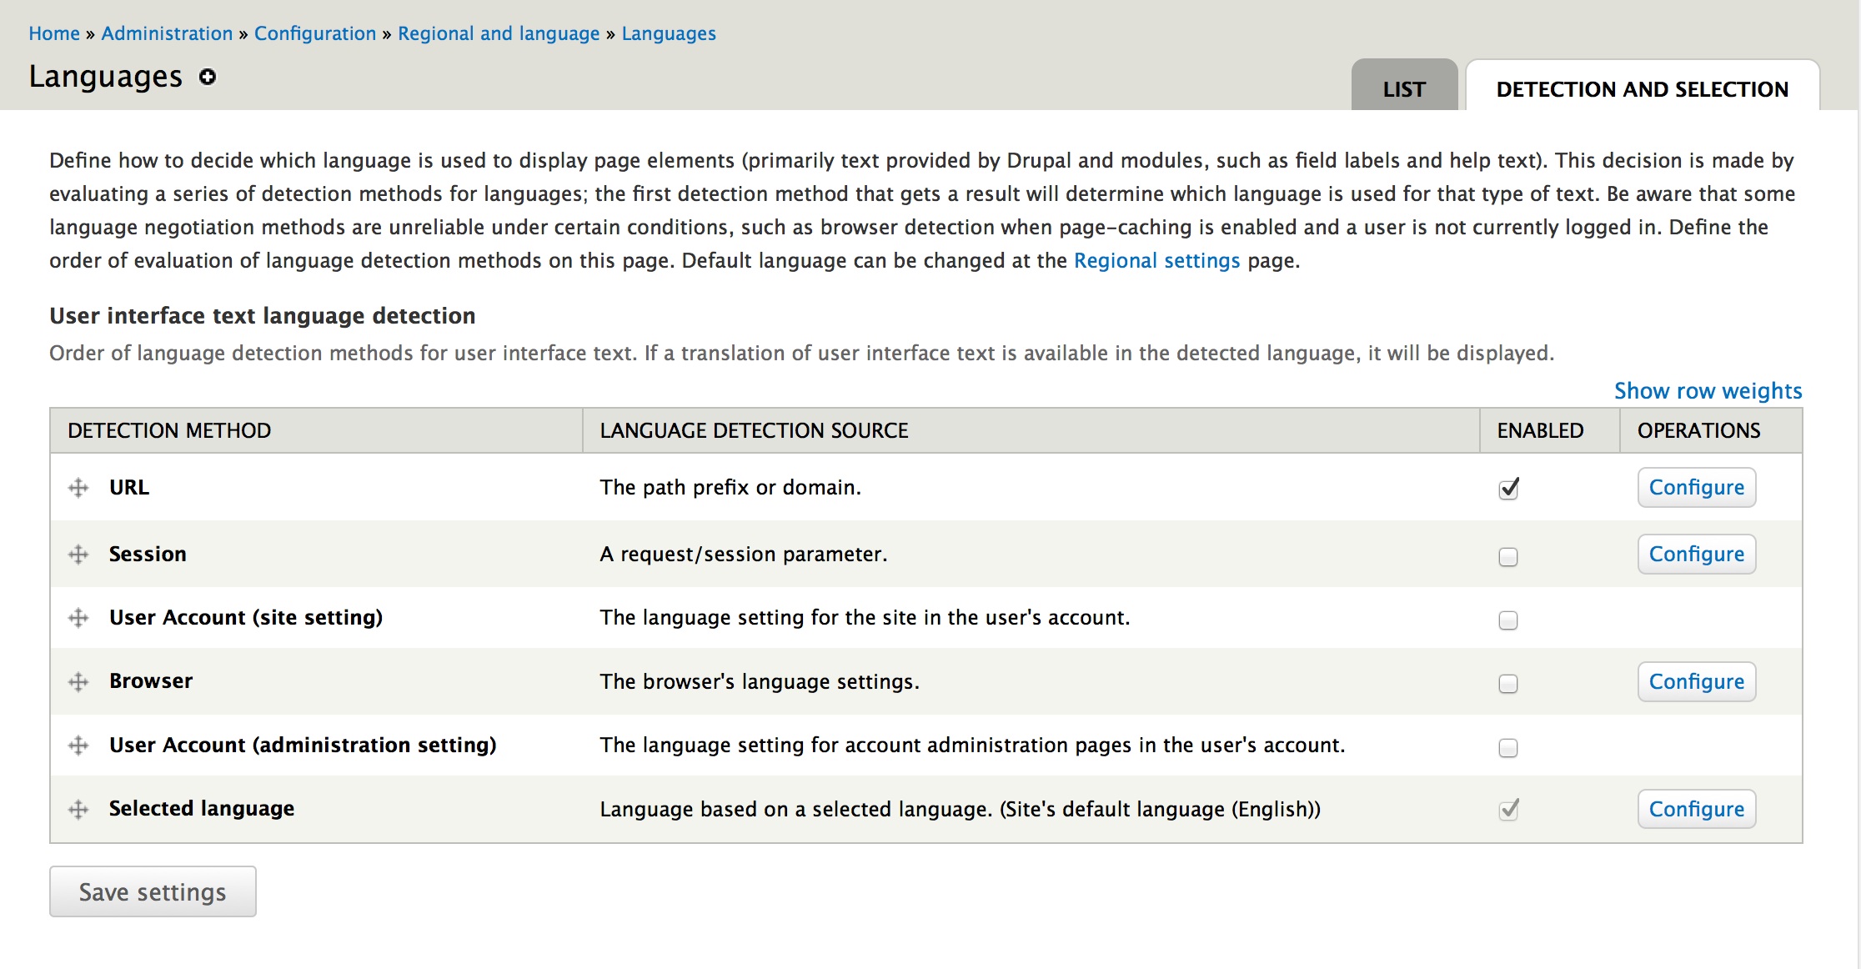Uncheck the URL detection method checkbox

1508,489
